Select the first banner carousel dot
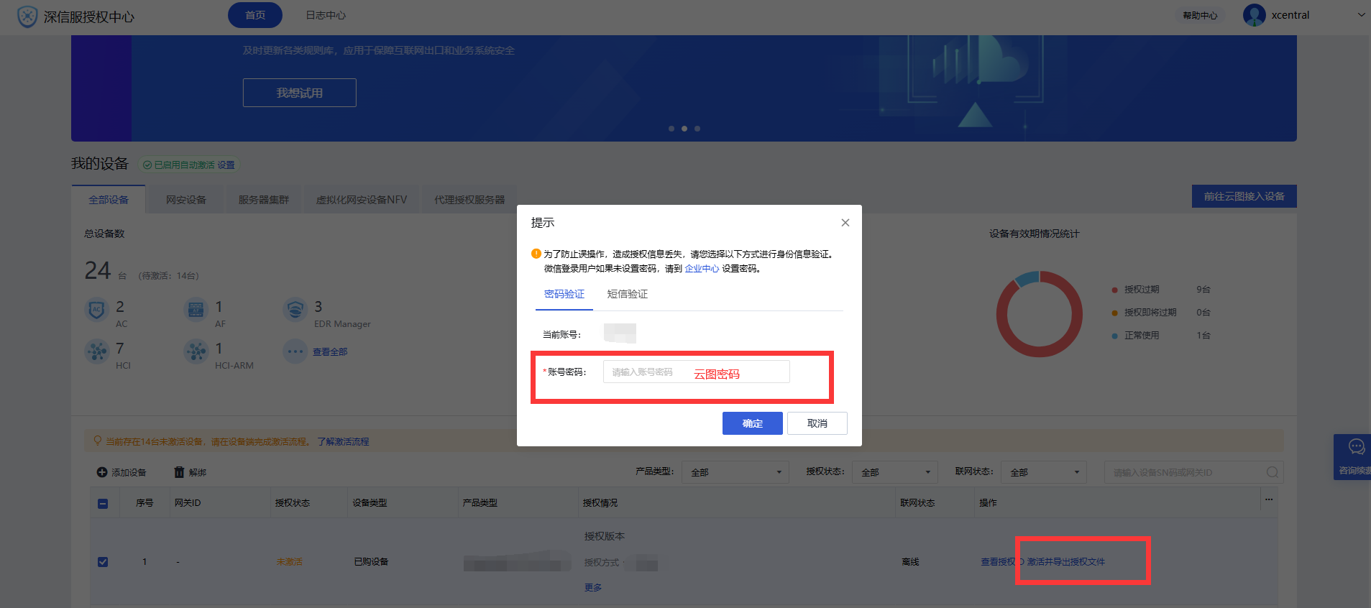The height and width of the screenshot is (608, 1371). coord(671,129)
